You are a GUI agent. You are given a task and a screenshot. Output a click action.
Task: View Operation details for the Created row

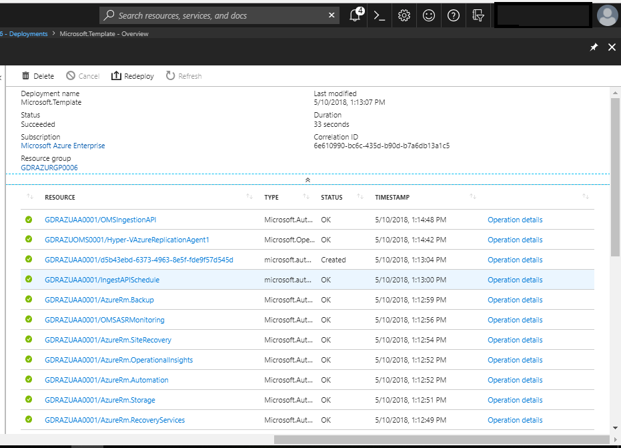coord(515,260)
